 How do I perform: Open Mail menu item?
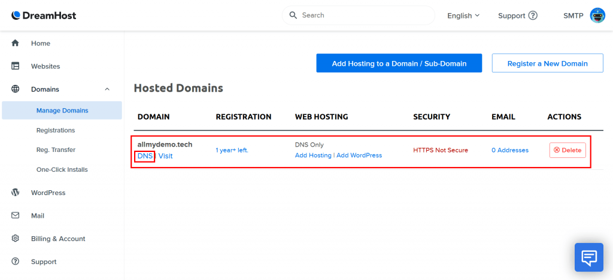38,215
